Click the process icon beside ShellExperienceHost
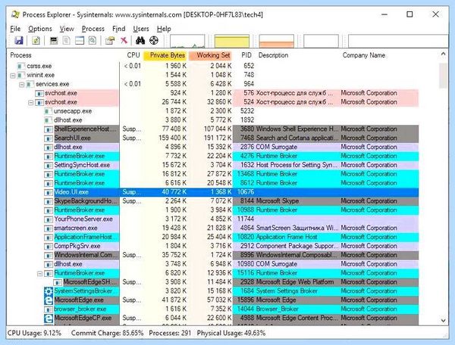The height and width of the screenshot is (345, 455). 49,129
